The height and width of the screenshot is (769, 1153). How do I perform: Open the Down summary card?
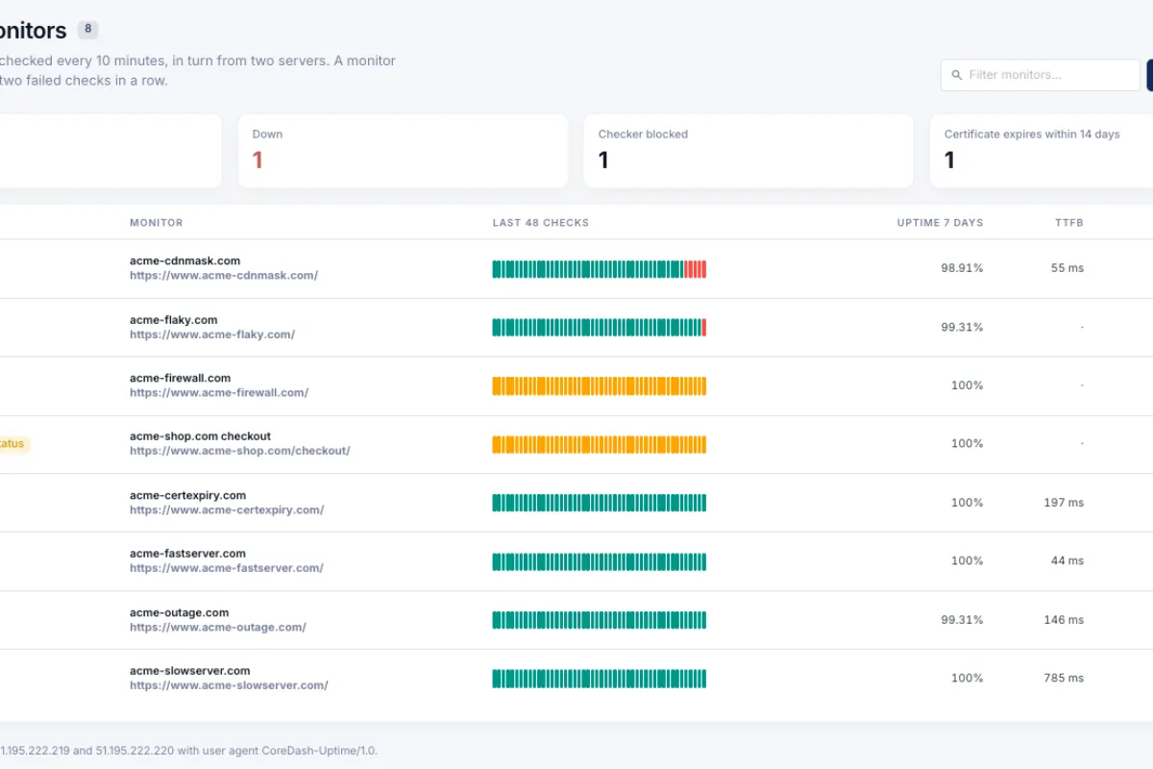pyautogui.click(x=403, y=151)
